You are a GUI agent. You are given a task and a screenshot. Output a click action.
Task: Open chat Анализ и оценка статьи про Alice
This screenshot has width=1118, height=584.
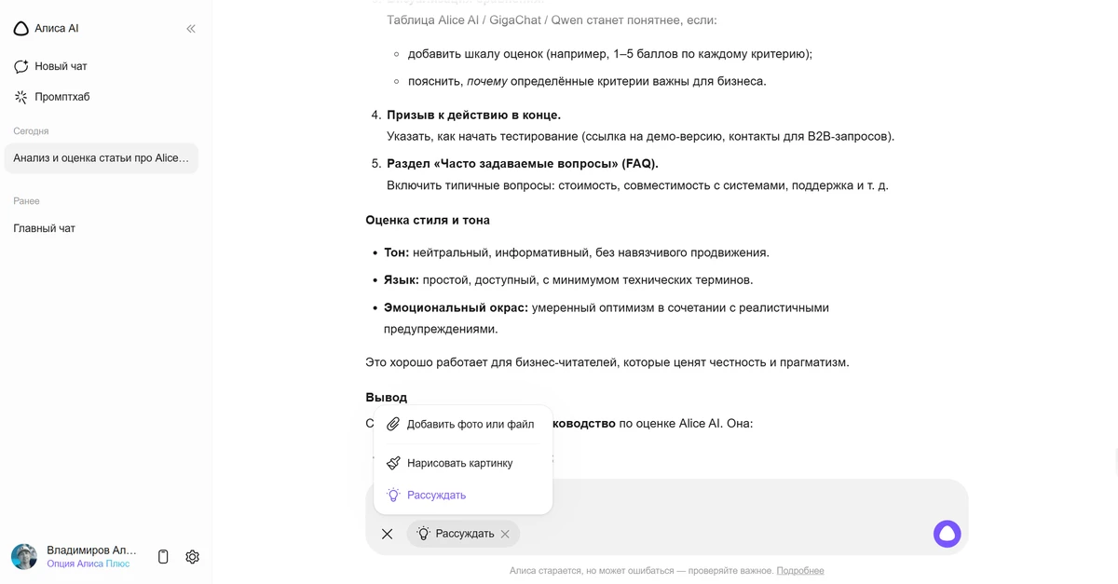(x=101, y=158)
